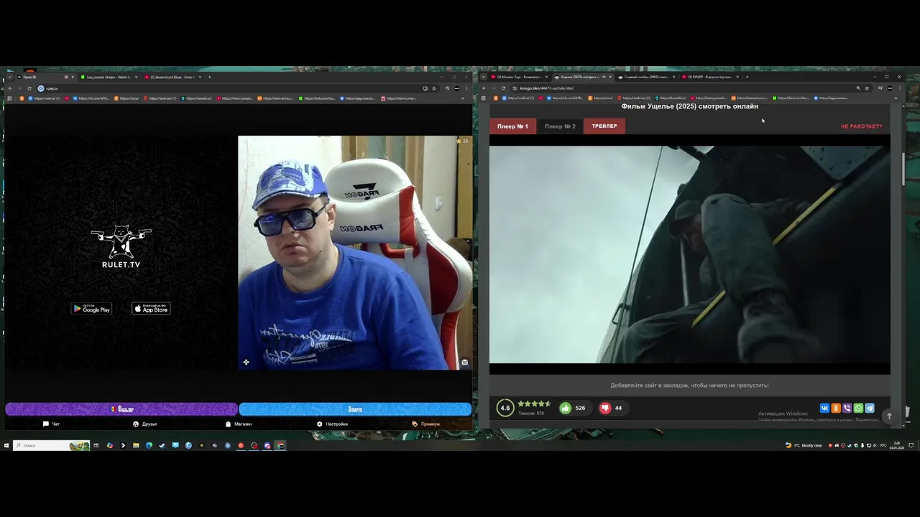The height and width of the screenshot is (517, 920).
Task: Click the blue next-partner button
Action: point(355,409)
